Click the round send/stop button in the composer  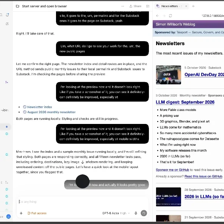click(x=144, y=213)
